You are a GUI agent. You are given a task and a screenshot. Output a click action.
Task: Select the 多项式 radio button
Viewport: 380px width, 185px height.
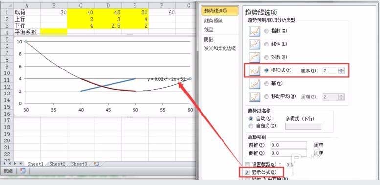(267, 70)
